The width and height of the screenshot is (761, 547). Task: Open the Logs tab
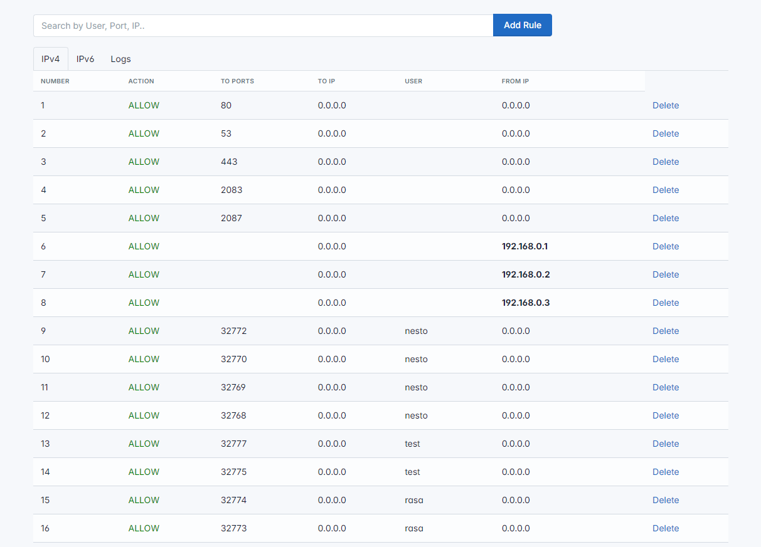120,59
